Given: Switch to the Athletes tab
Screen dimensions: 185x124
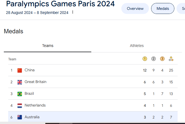Looking at the screenshot, I should click(x=137, y=46).
